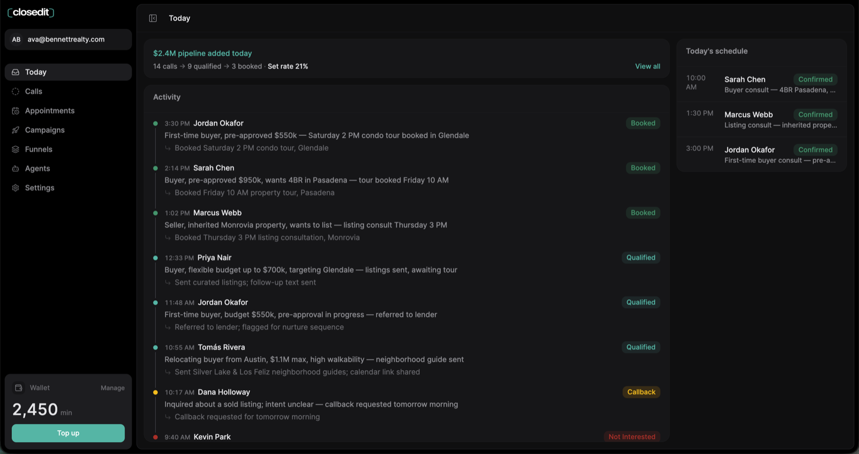
Task: Go to the Today menu item
Action: point(68,72)
